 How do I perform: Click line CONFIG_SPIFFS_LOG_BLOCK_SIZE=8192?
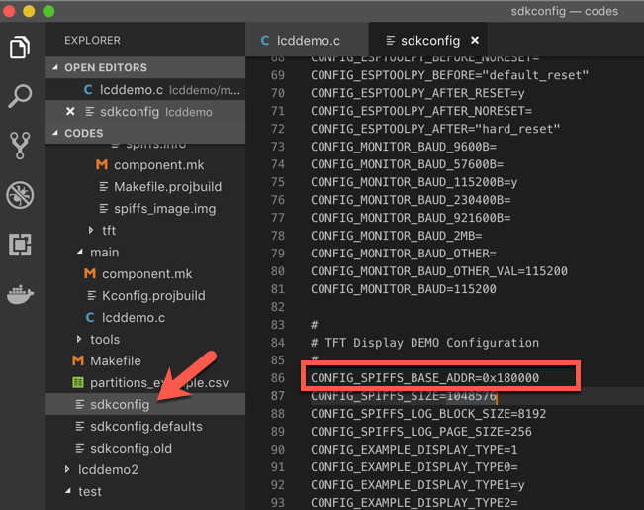(x=428, y=413)
